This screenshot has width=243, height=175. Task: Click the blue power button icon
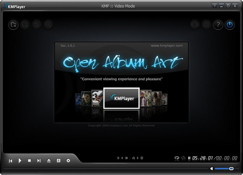230,25
